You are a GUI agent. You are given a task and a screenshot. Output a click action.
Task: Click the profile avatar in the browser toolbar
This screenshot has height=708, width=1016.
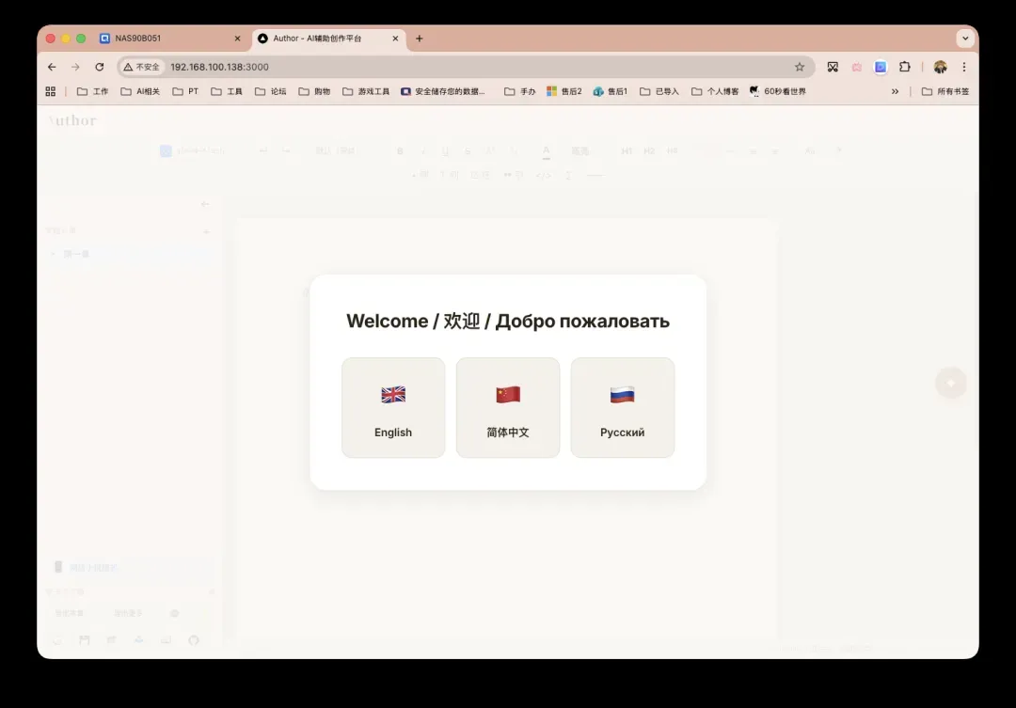(x=940, y=67)
